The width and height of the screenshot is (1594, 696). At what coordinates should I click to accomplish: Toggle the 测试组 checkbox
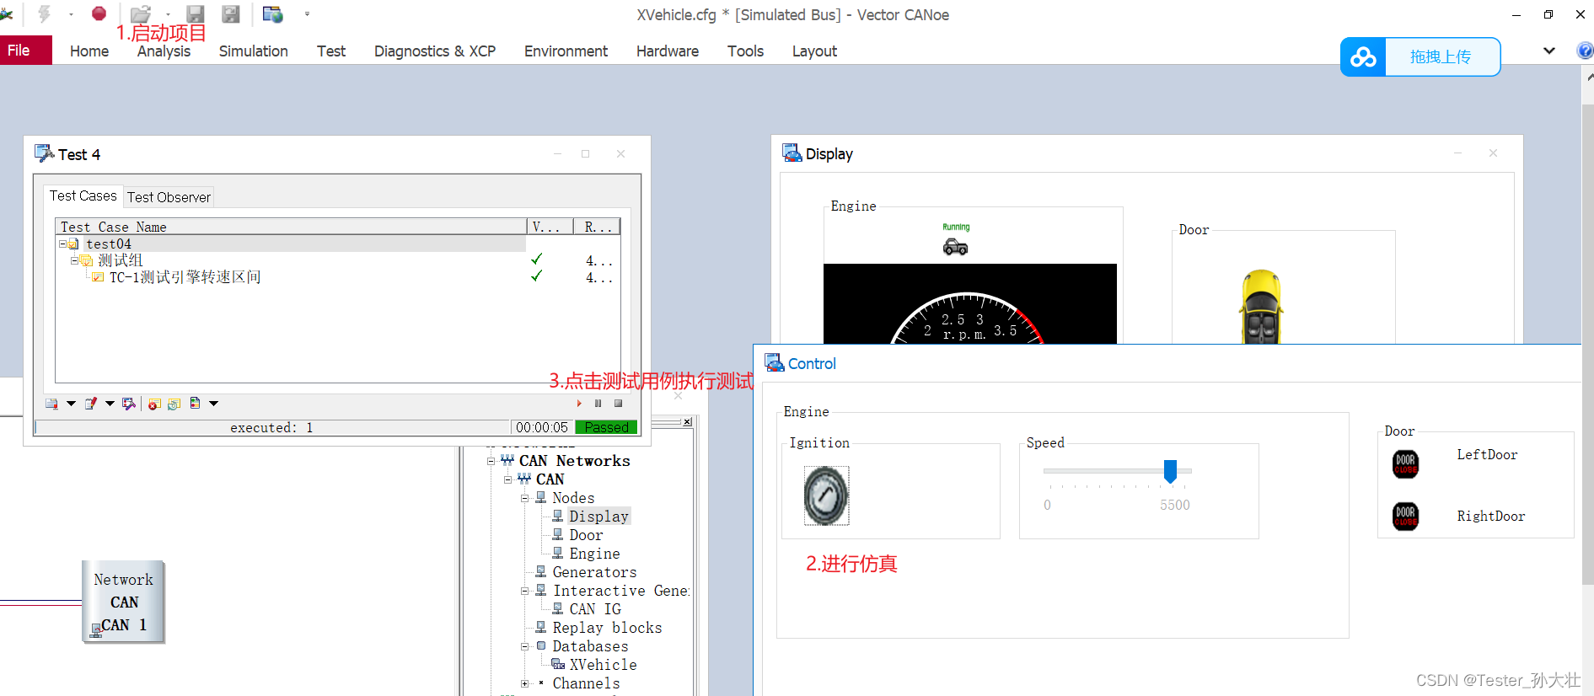(86, 260)
